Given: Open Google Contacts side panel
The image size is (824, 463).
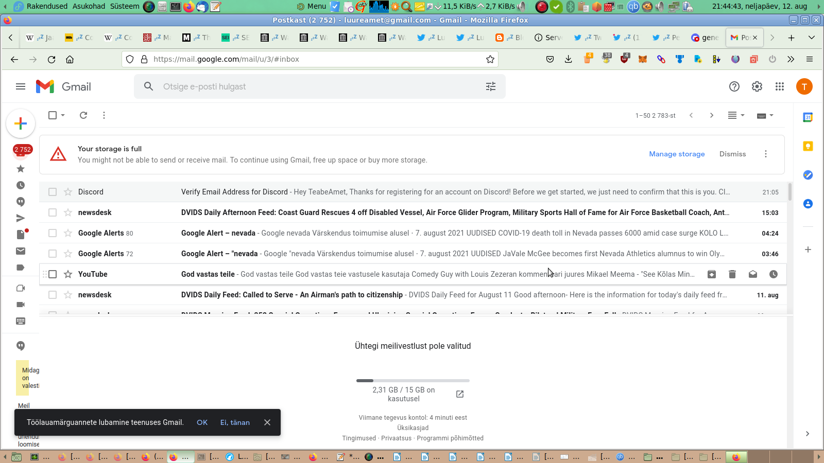Looking at the screenshot, I should [x=808, y=204].
